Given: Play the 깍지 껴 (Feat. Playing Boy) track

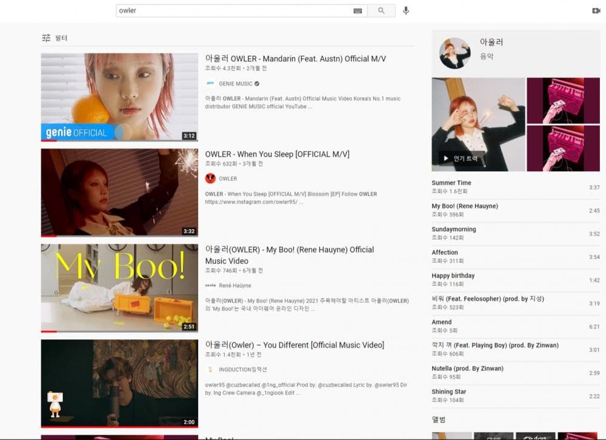Looking at the screenshot, I should (x=516, y=350).
